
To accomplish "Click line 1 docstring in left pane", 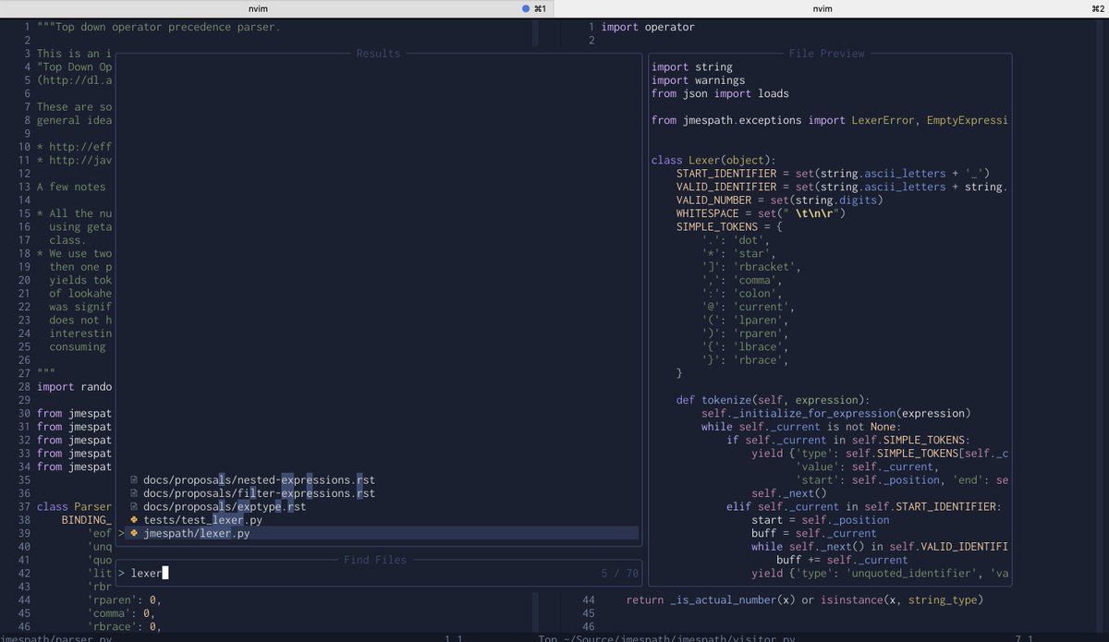I will coord(158,27).
